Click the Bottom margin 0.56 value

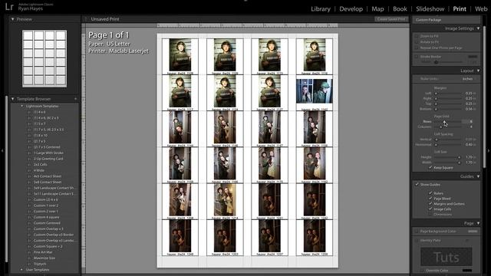469,109
